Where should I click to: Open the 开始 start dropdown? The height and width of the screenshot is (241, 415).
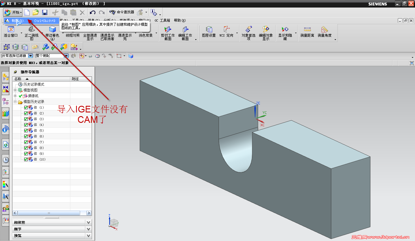[x=13, y=12]
